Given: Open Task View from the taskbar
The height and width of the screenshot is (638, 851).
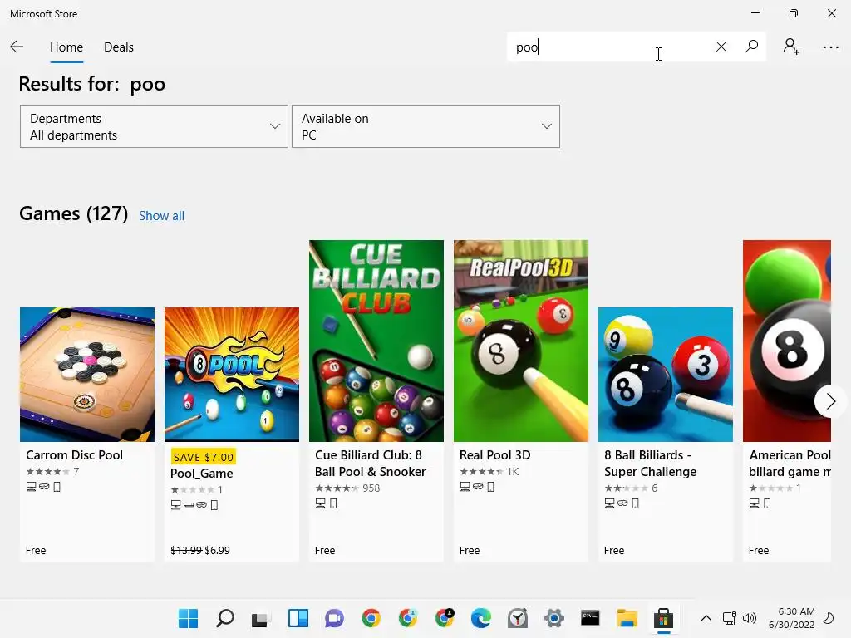Looking at the screenshot, I should point(261,618).
